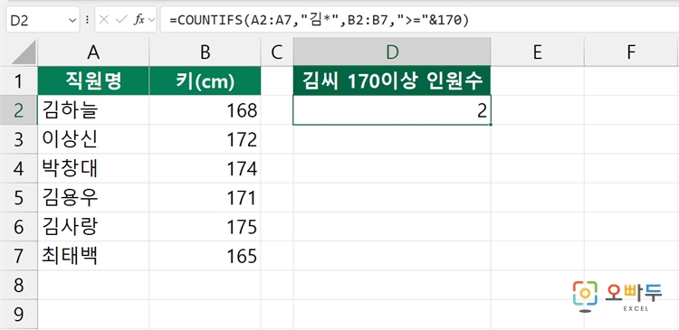
Task: Select the cell containing 김하늘
Action: pyautogui.click(x=93, y=110)
